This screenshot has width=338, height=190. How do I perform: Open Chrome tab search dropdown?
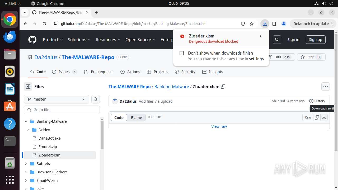(x=25, y=12)
